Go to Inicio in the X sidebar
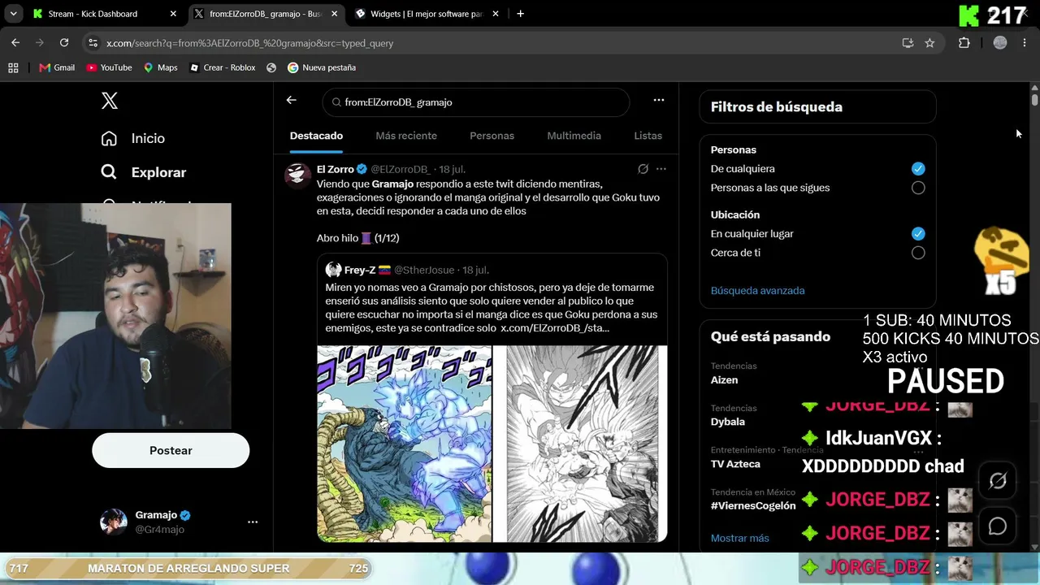Image resolution: width=1040 pixels, height=585 pixels. [x=132, y=138]
